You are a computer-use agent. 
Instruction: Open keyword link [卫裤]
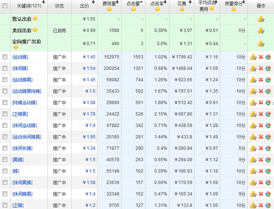pos(18,206)
